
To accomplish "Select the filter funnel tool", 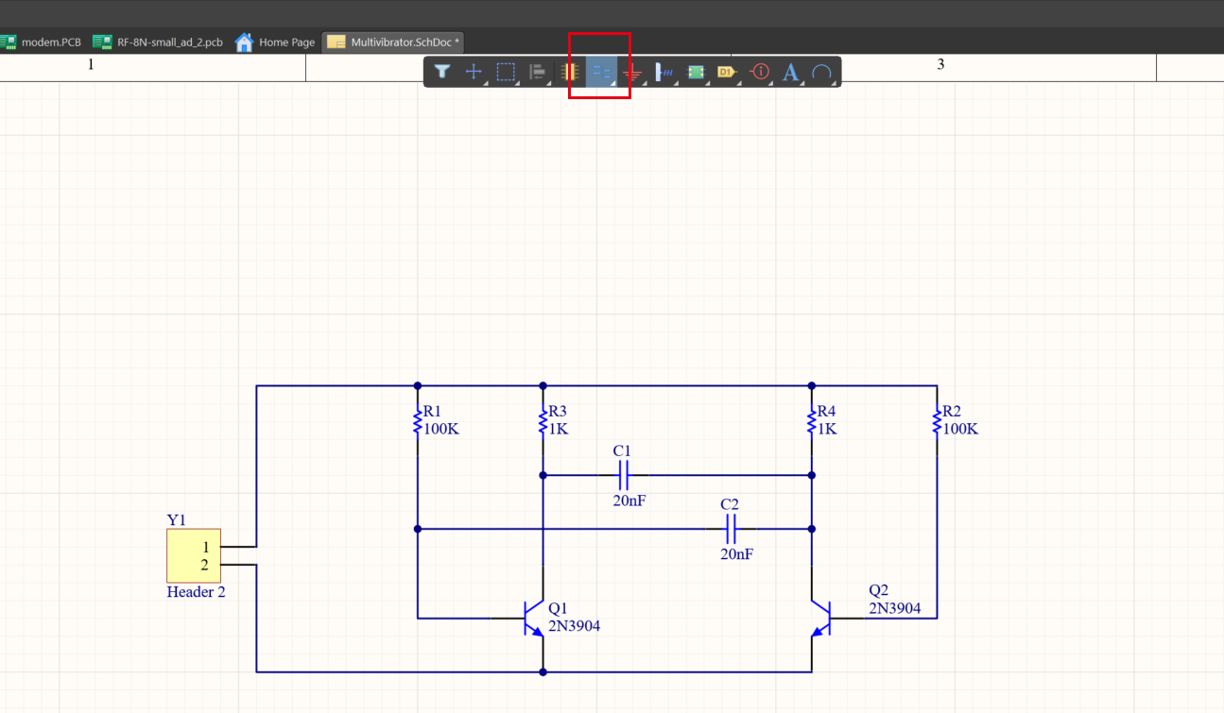I will tap(442, 71).
